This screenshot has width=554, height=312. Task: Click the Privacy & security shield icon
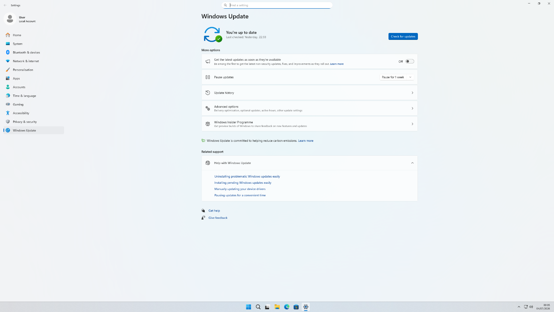8,122
